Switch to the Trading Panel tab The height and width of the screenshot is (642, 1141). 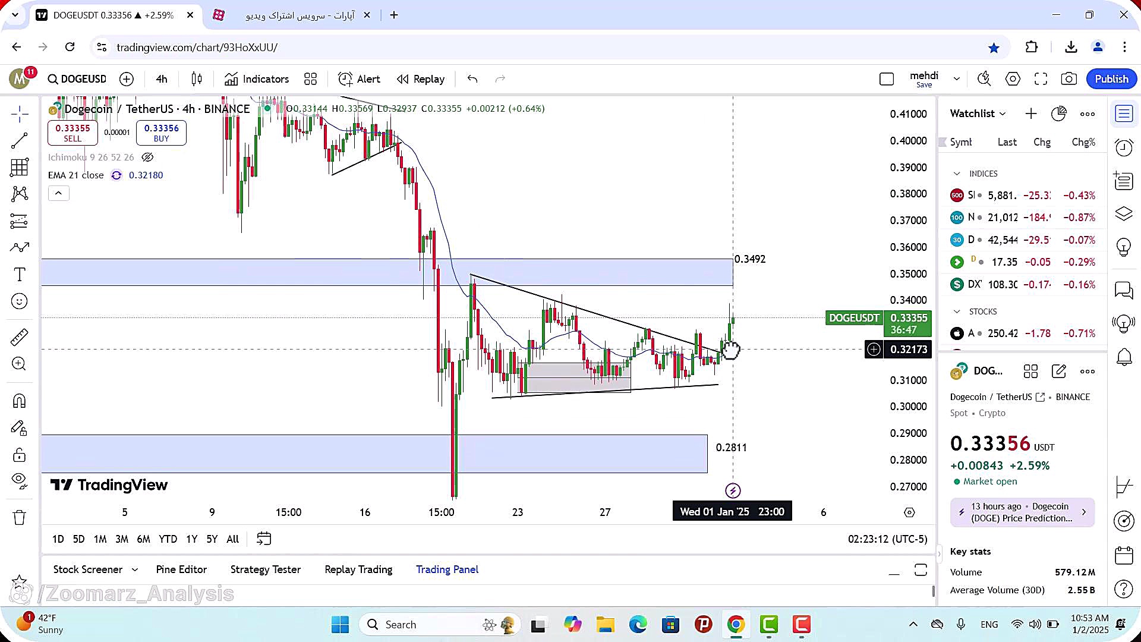tap(447, 569)
